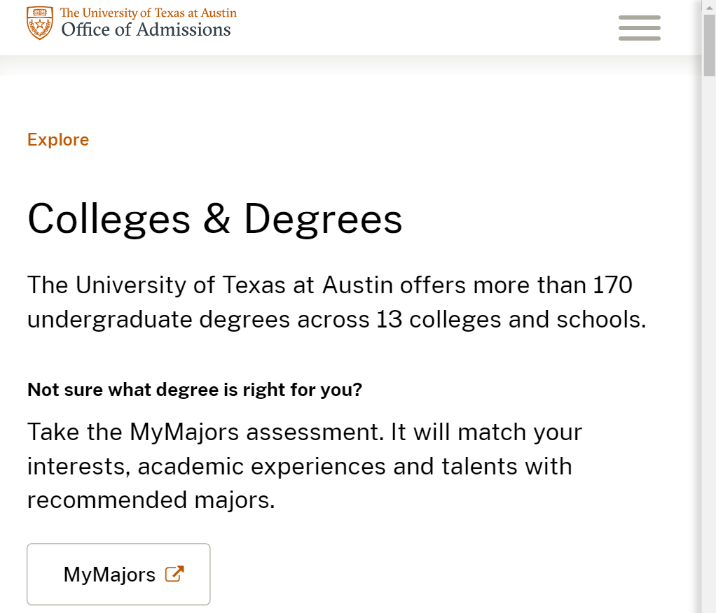The image size is (716, 613).
Task: Click the Colleges & Degrees page heading
Action: (214, 220)
